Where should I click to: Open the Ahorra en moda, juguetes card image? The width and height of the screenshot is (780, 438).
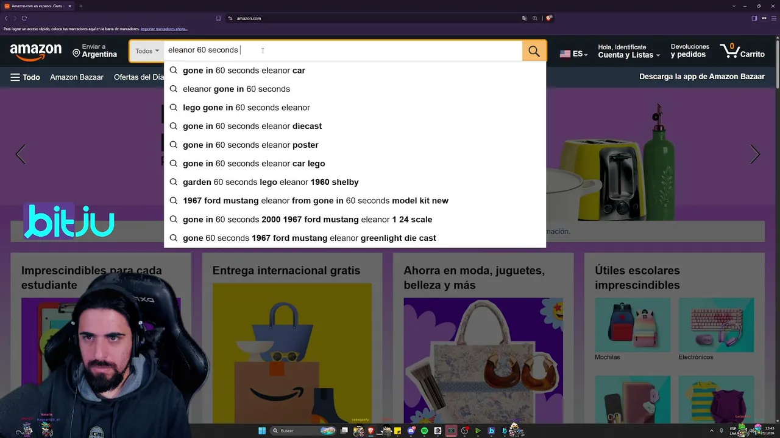pyautogui.click(x=483, y=360)
